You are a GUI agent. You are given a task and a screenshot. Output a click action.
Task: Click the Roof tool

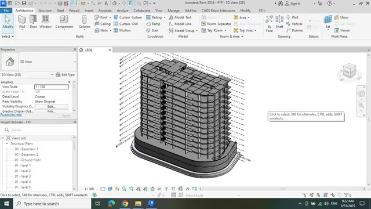point(101,17)
